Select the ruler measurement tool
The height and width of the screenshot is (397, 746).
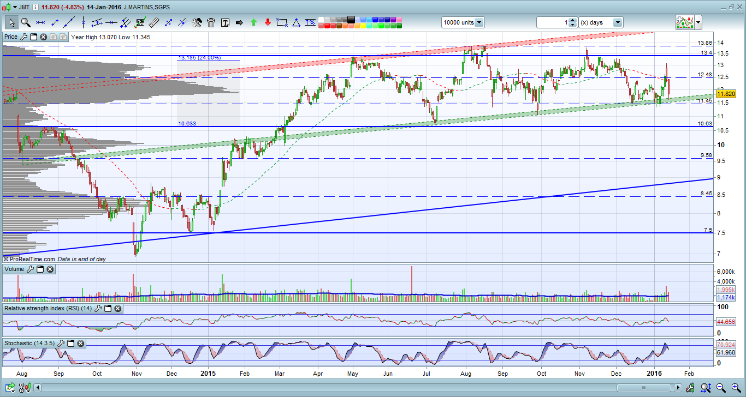(154, 22)
